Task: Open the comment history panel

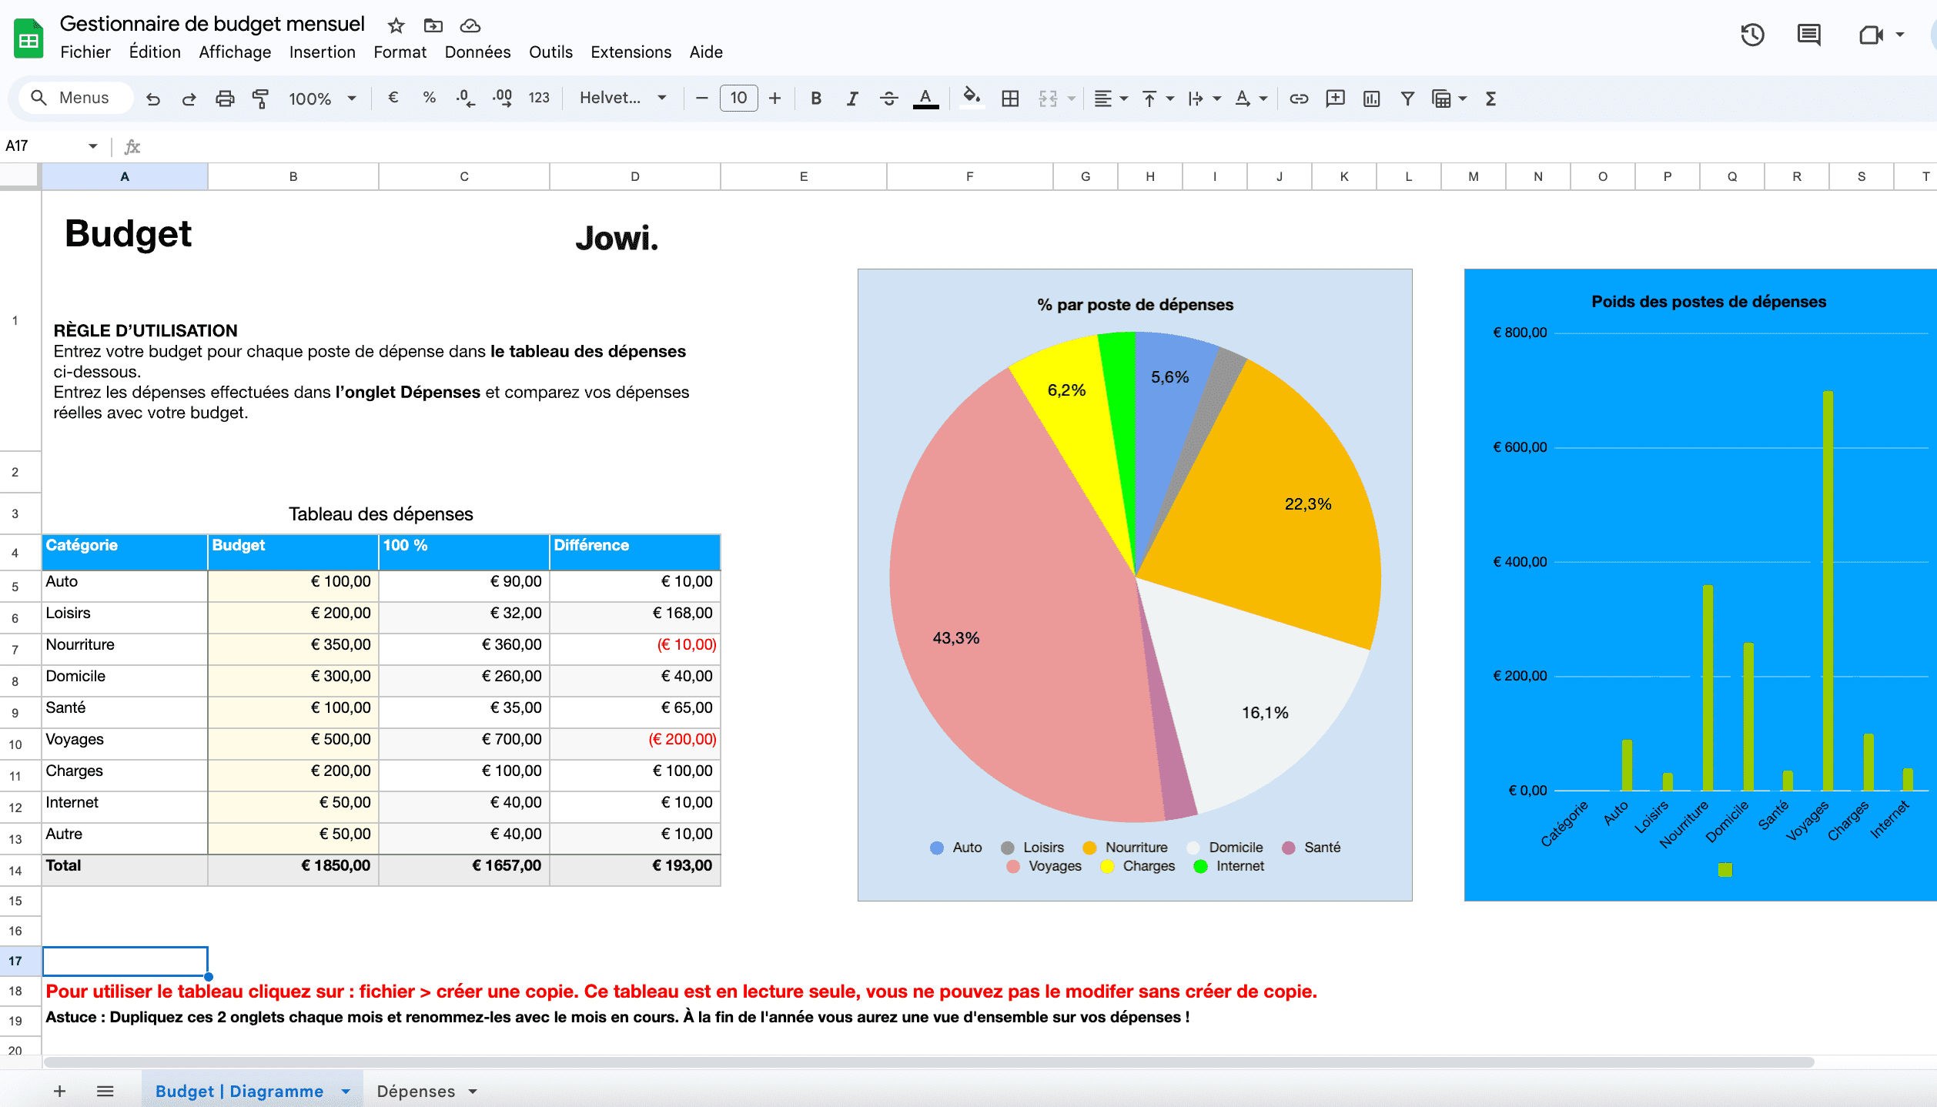Action: (1808, 35)
